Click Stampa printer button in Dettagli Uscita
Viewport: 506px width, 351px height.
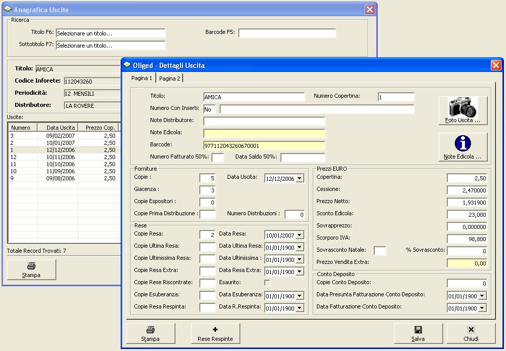tap(151, 333)
